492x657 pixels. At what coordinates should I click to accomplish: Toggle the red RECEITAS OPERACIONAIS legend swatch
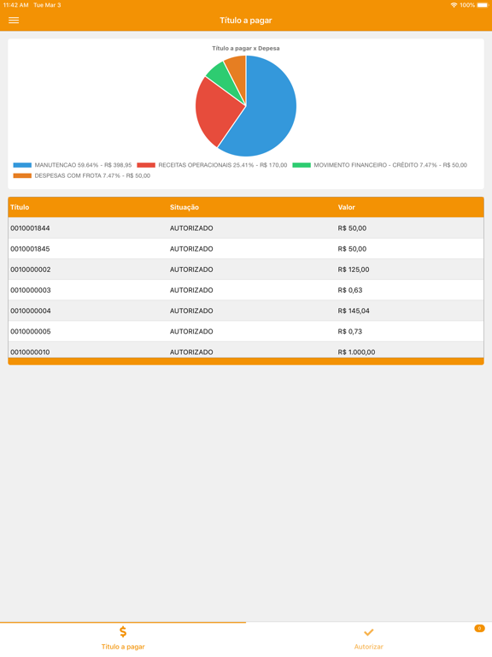tap(146, 165)
